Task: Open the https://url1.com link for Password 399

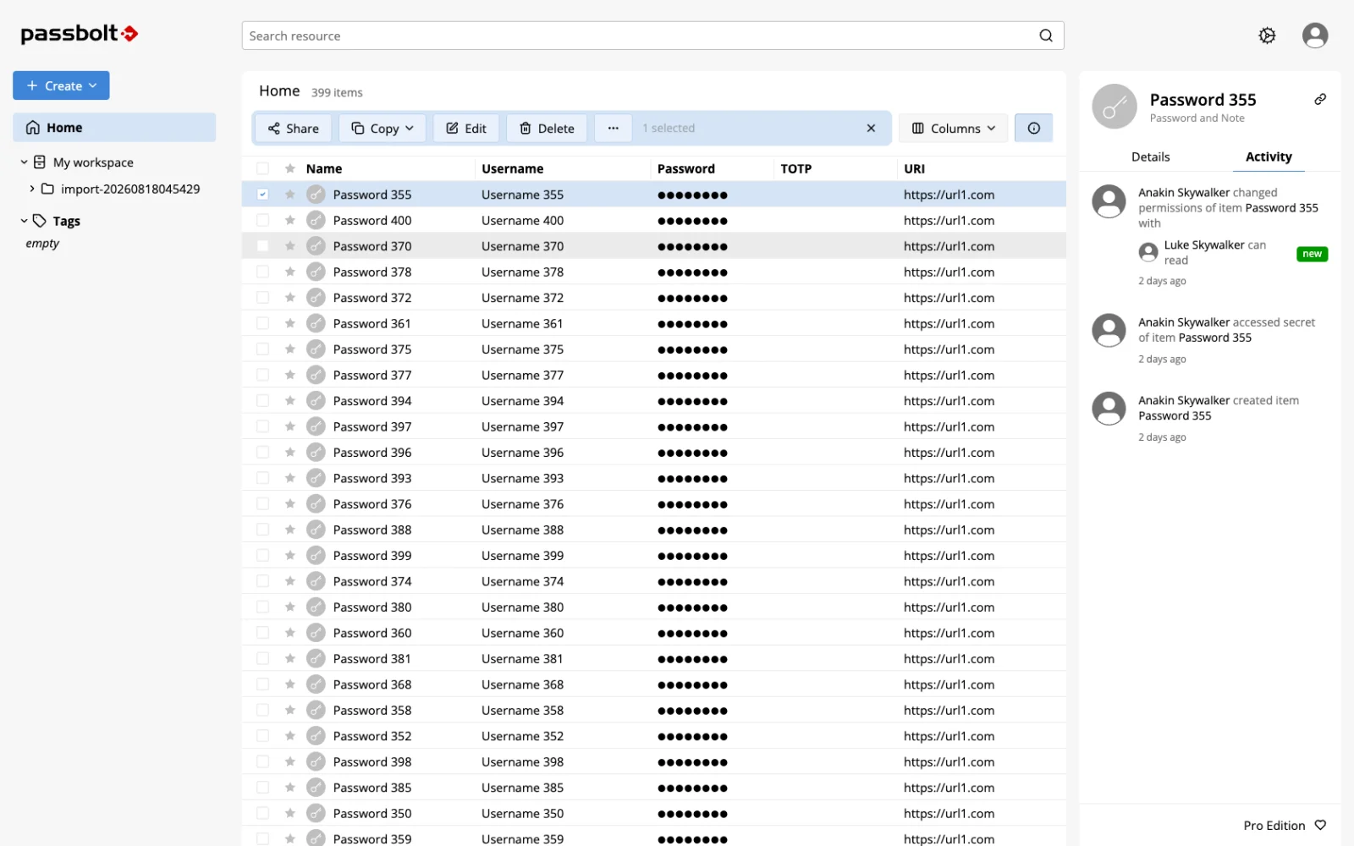Action: (949, 556)
